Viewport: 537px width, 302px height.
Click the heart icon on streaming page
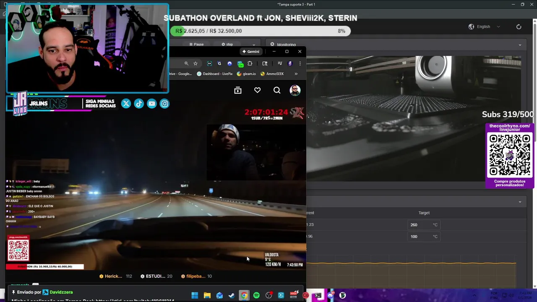tap(257, 90)
